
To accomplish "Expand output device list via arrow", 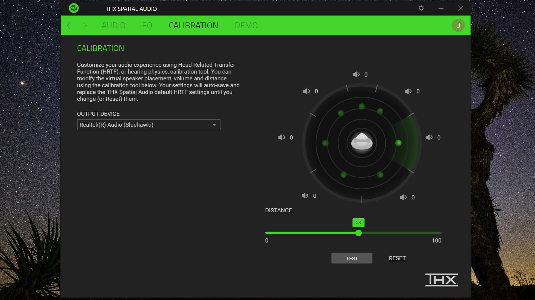I will (214, 125).
